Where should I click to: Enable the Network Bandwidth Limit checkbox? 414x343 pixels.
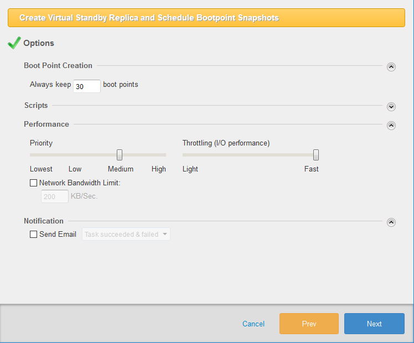(33, 183)
